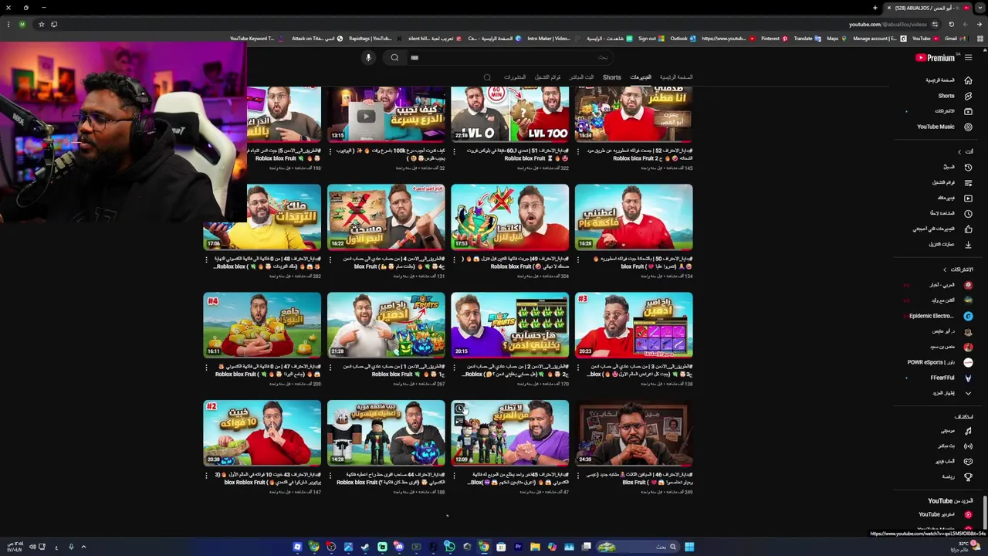Open the #4 fruit pile video thumbnail
Image resolution: width=988 pixels, height=556 pixels.
pyautogui.click(x=262, y=325)
